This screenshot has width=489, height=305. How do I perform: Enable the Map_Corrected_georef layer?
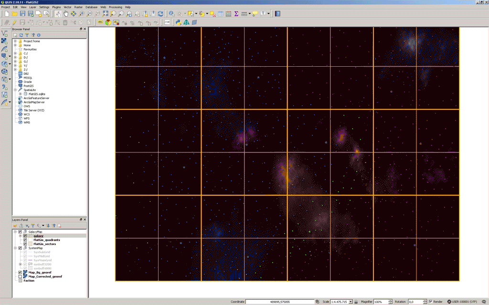point(20,276)
